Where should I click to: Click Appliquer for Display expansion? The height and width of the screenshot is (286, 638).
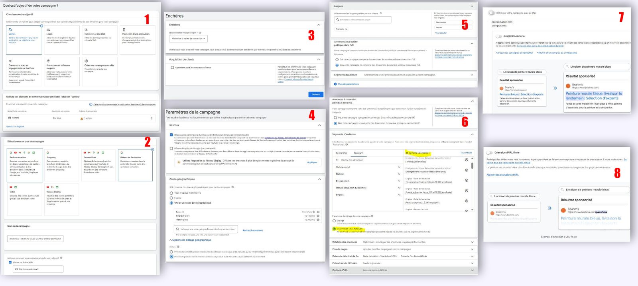pos(312,162)
